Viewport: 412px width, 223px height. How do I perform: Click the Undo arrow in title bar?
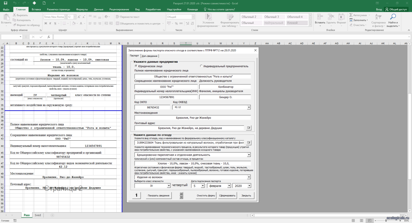(14, 3)
